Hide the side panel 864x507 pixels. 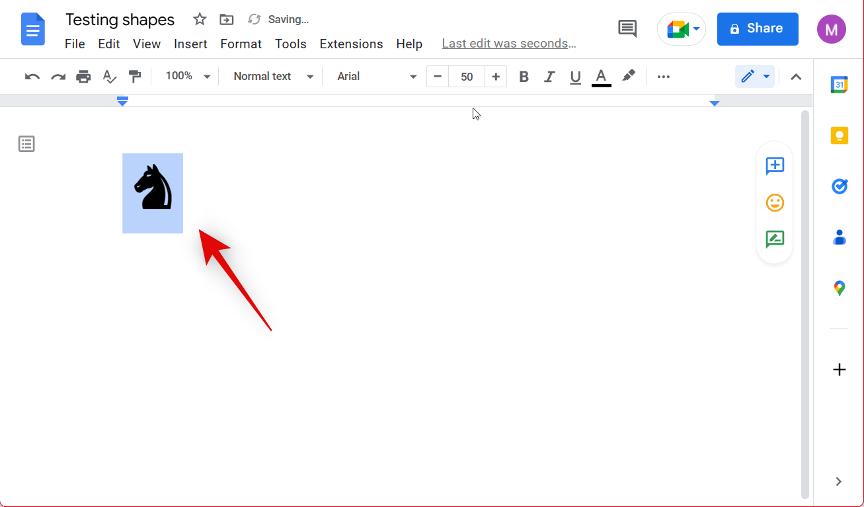coord(838,481)
